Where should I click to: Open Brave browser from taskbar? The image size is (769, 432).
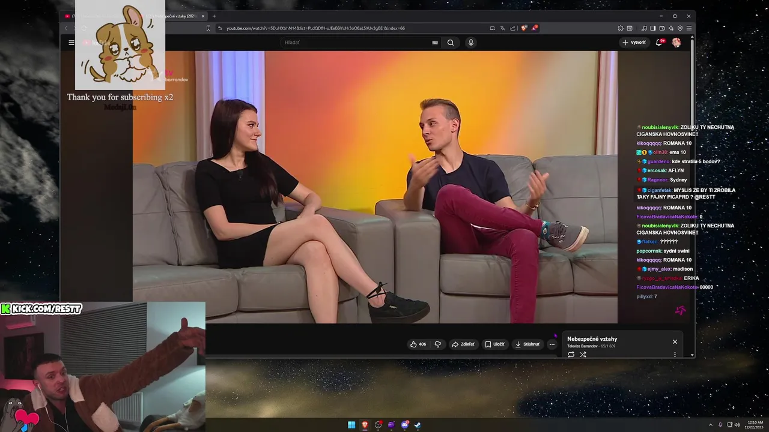click(x=365, y=425)
